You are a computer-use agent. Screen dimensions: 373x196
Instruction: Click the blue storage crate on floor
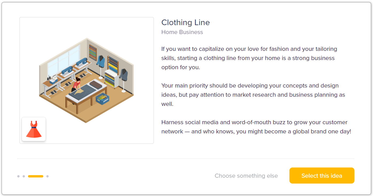point(102,99)
